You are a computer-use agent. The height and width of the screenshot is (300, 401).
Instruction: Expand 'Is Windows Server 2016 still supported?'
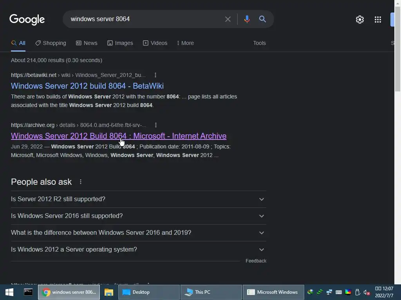point(138,216)
